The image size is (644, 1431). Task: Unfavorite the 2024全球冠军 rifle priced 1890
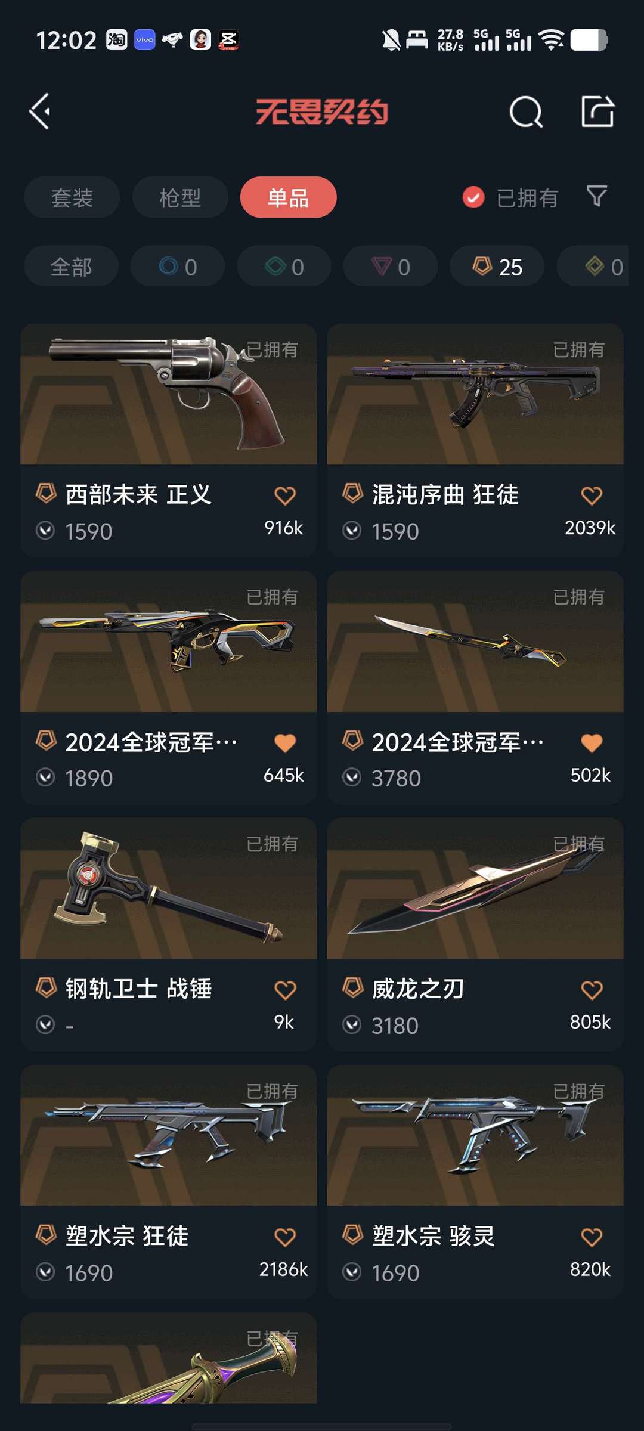[x=285, y=743]
